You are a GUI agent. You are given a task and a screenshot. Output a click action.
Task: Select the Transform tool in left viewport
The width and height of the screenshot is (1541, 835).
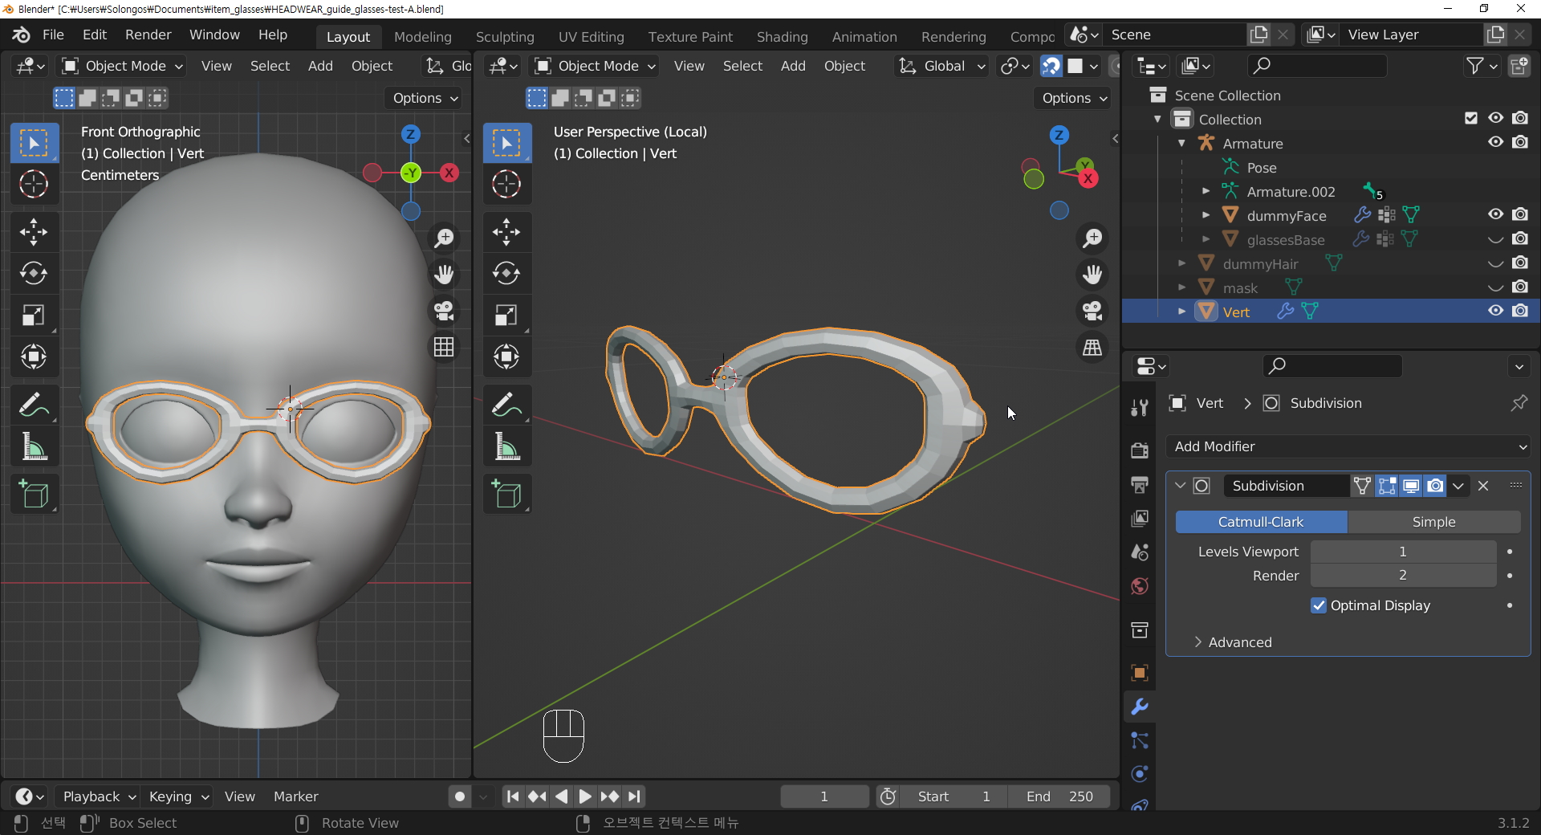coord(34,356)
